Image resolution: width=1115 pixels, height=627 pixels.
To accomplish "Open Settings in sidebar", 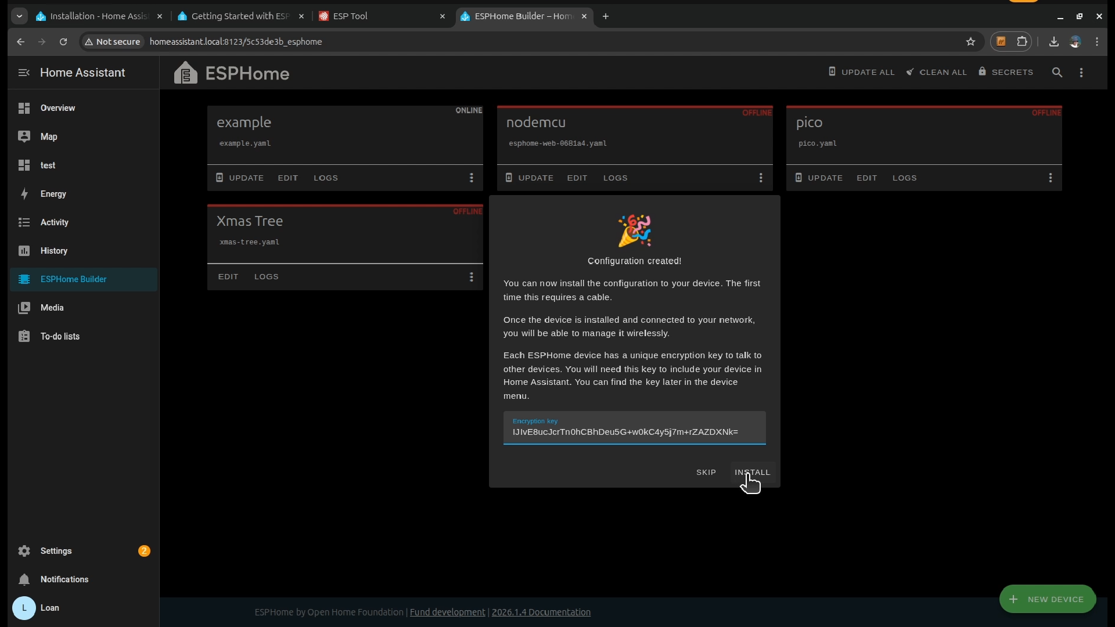I will pyautogui.click(x=84, y=550).
